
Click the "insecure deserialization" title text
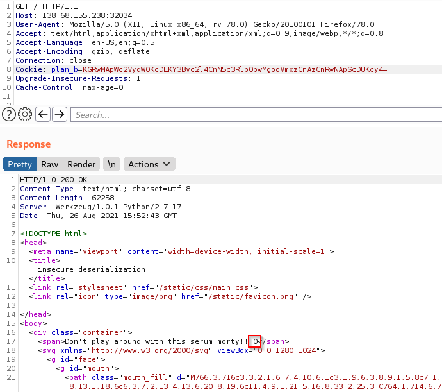coord(91,269)
